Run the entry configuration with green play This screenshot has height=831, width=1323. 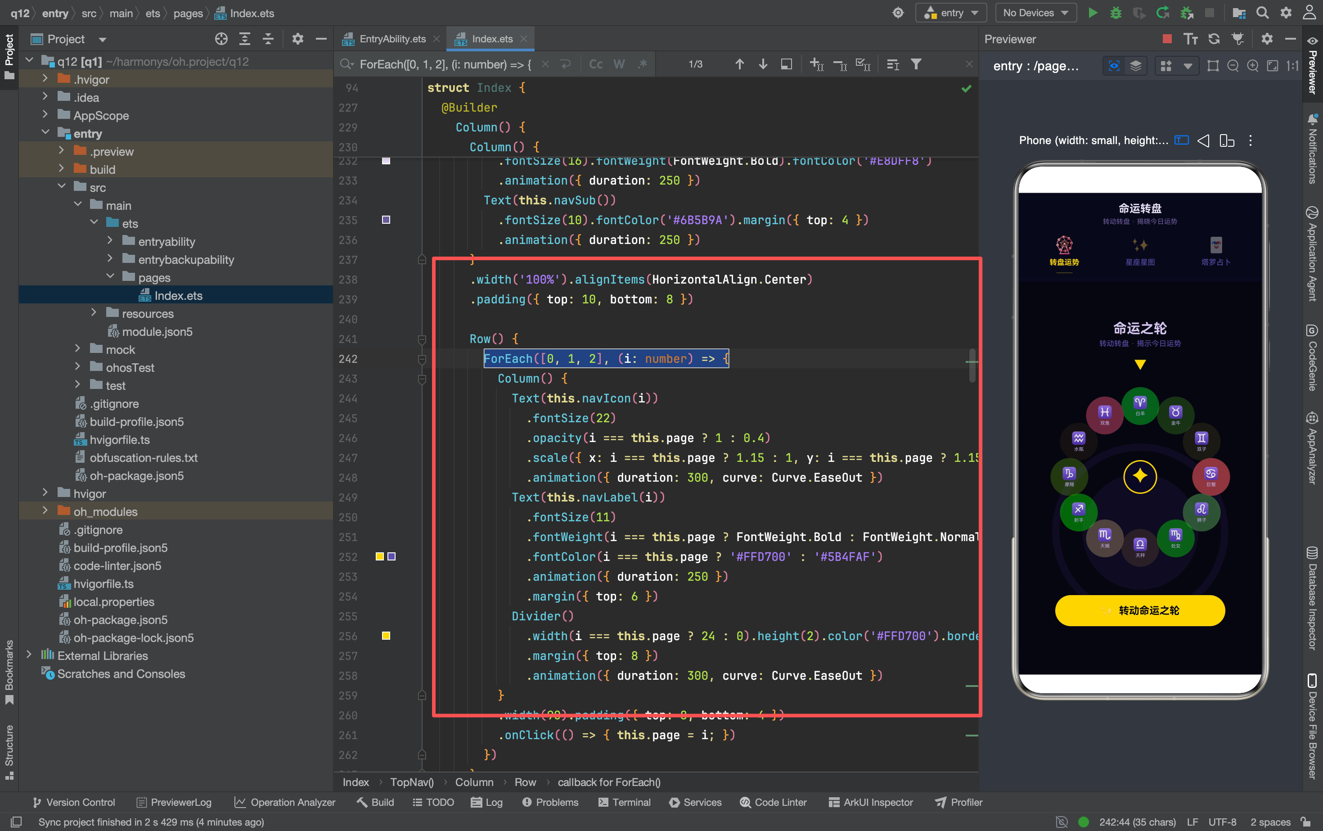pyautogui.click(x=1093, y=13)
